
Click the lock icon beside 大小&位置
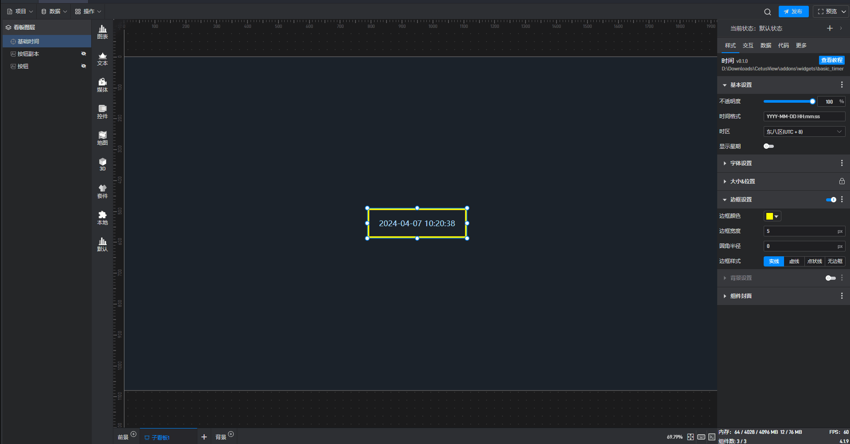click(842, 181)
